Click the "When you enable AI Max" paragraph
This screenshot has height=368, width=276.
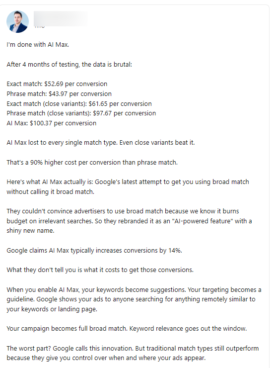point(134,299)
